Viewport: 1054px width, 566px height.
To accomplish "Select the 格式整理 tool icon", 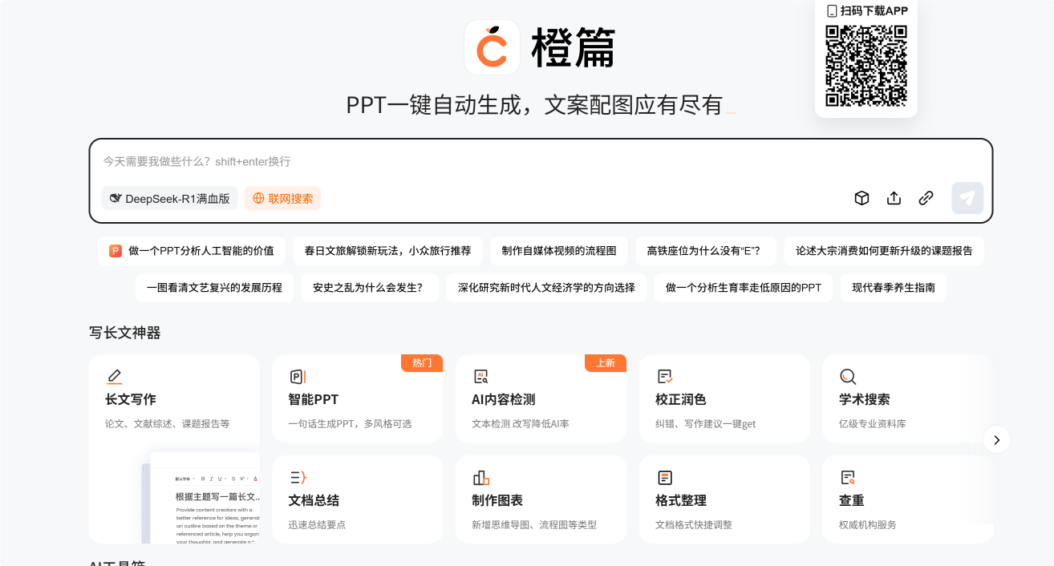I will (665, 478).
